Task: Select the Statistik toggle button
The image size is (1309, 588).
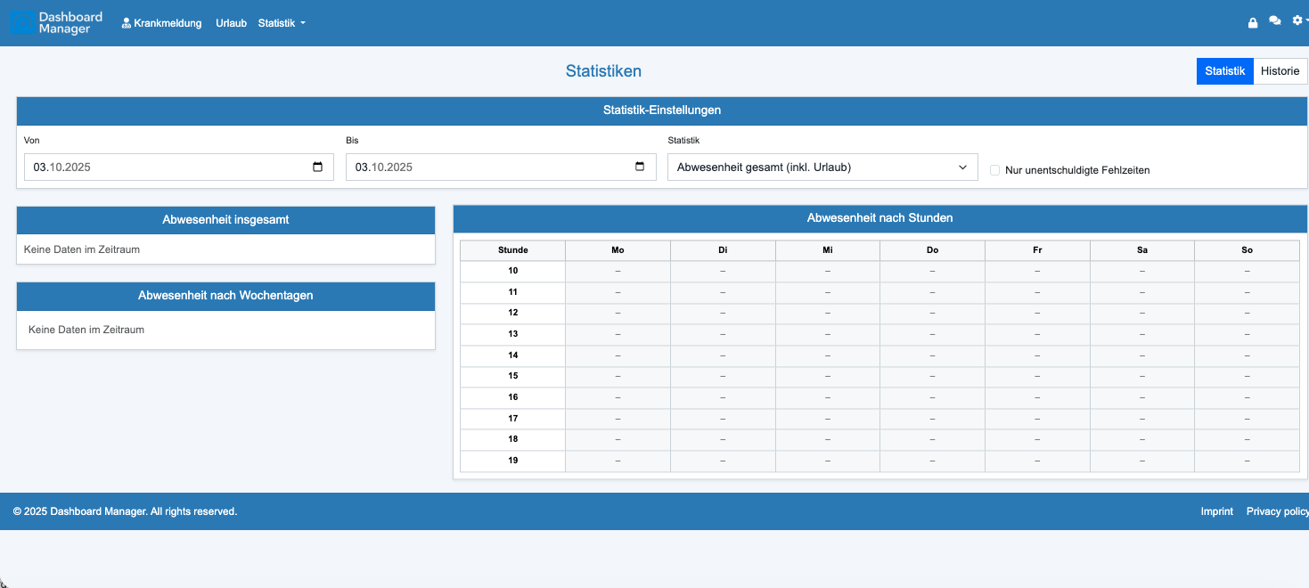Action: click(x=1224, y=70)
